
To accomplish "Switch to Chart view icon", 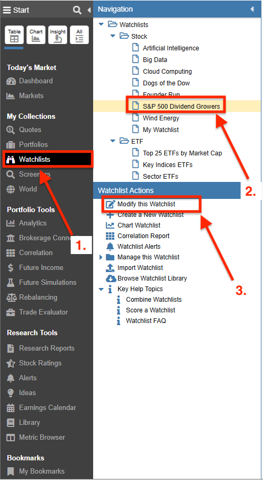I will tap(36, 35).
